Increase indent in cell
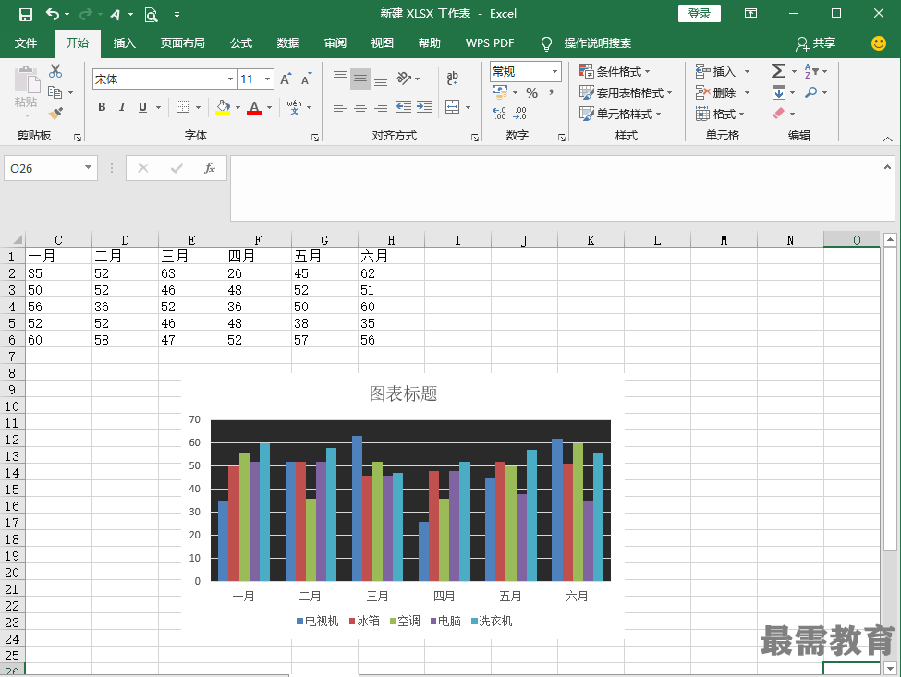Viewport: 901px width, 677px height. click(x=424, y=107)
